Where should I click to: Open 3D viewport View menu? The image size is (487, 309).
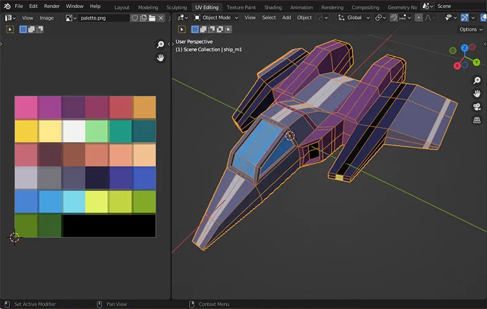click(250, 18)
